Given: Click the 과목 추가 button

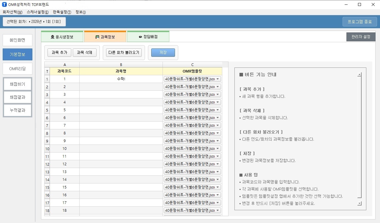Looking at the screenshot, I should pyautogui.click(x=59, y=53).
